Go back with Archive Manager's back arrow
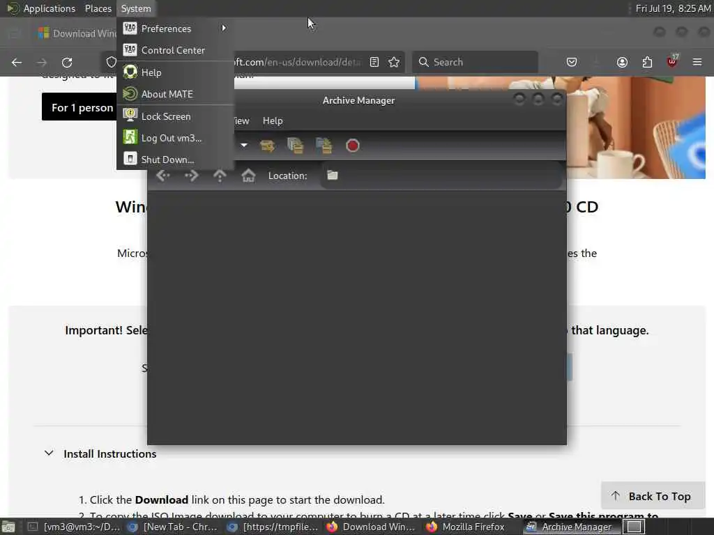 pyautogui.click(x=163, y=176)
